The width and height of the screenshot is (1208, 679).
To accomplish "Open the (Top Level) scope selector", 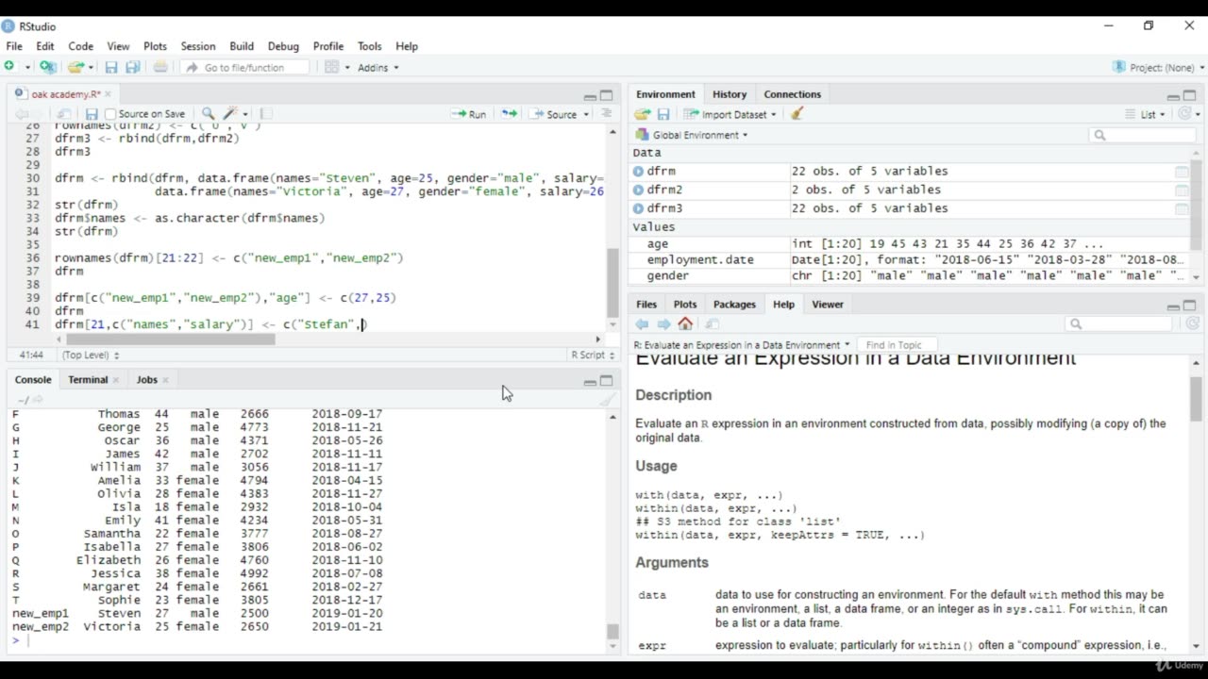I will tap(91, 355).
